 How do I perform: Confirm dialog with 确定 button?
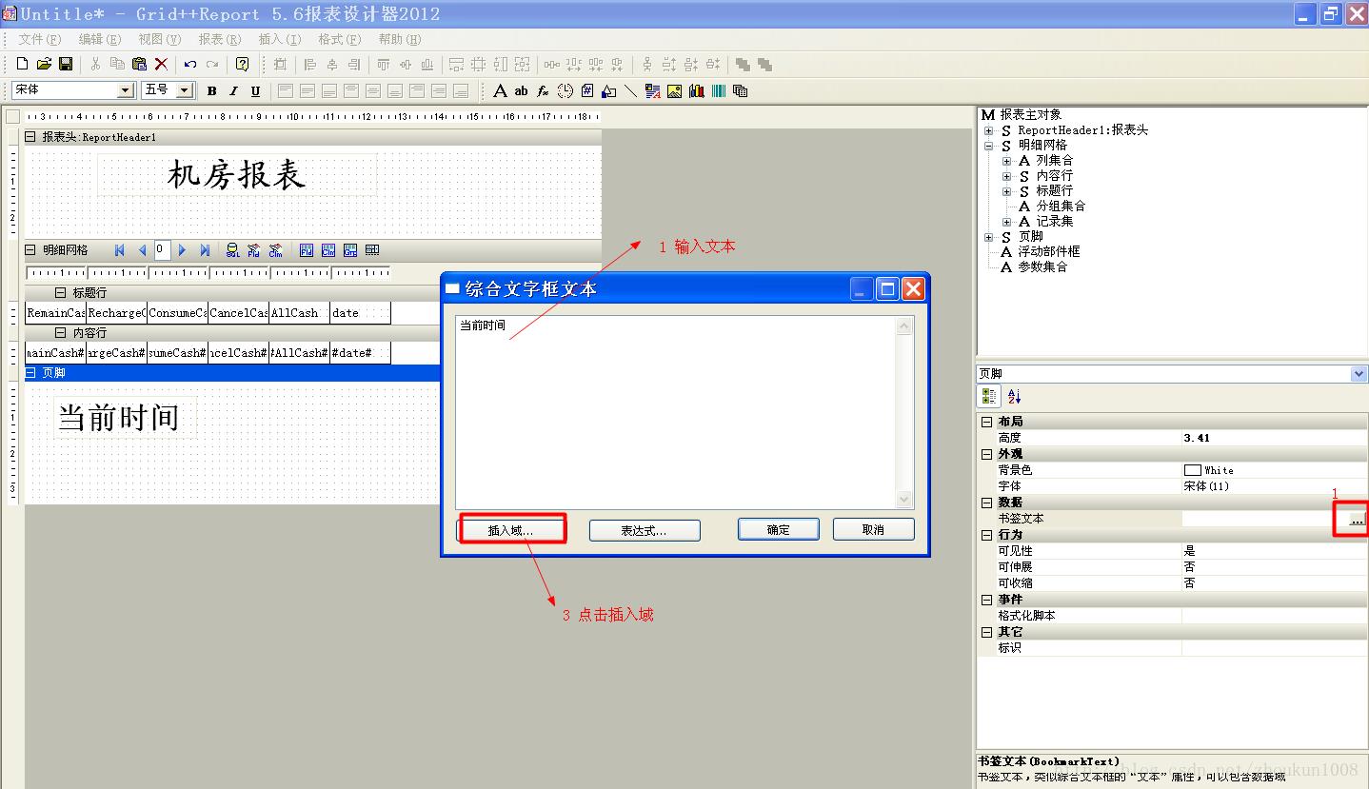779,529
